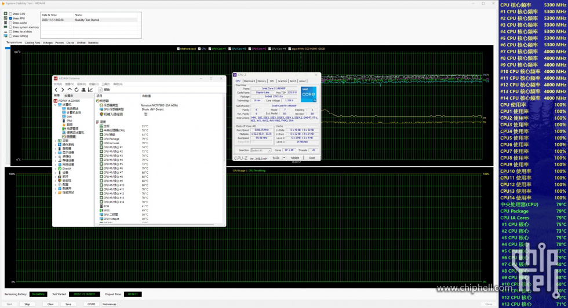The image size is (568, 308).
Task: Click the AIDA64 Extreme horizontal scrollbar
Action: [156, 225]
